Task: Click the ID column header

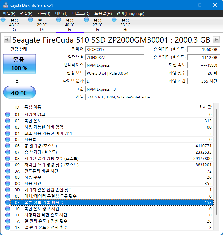Action: coord(17,107)
